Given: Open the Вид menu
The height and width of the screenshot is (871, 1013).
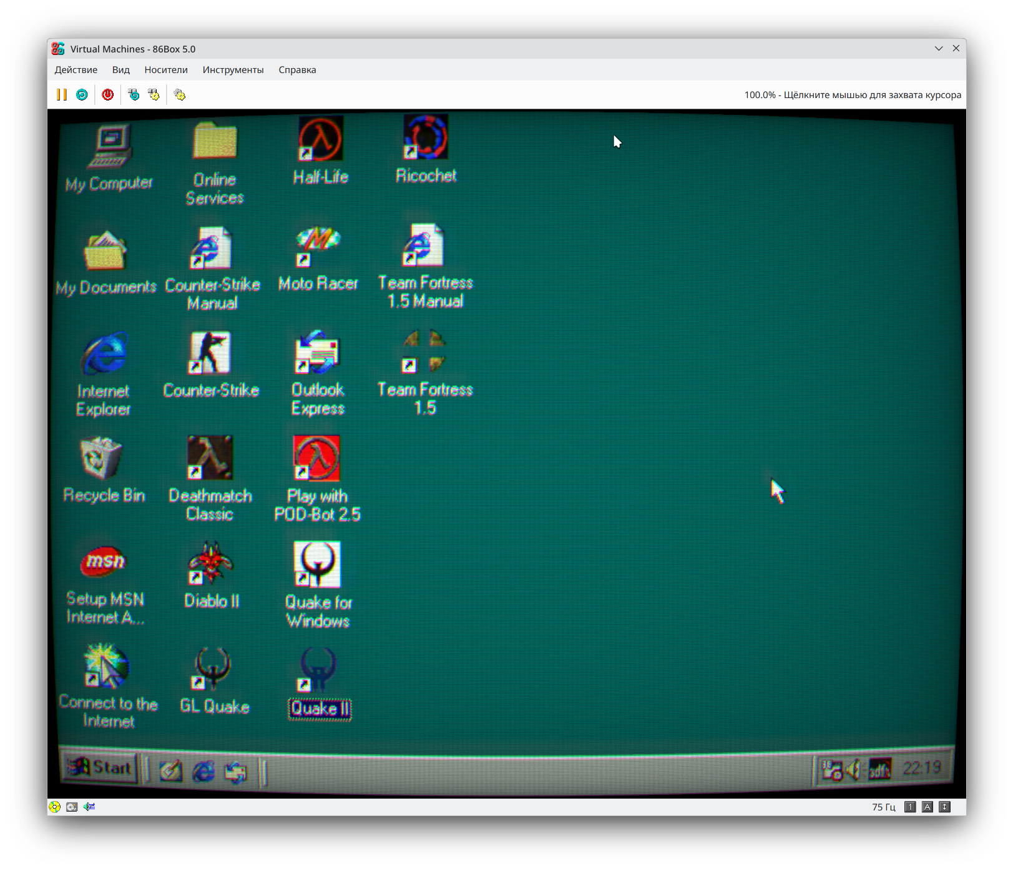Looking at the screenshot, I should tap(121, 70).
